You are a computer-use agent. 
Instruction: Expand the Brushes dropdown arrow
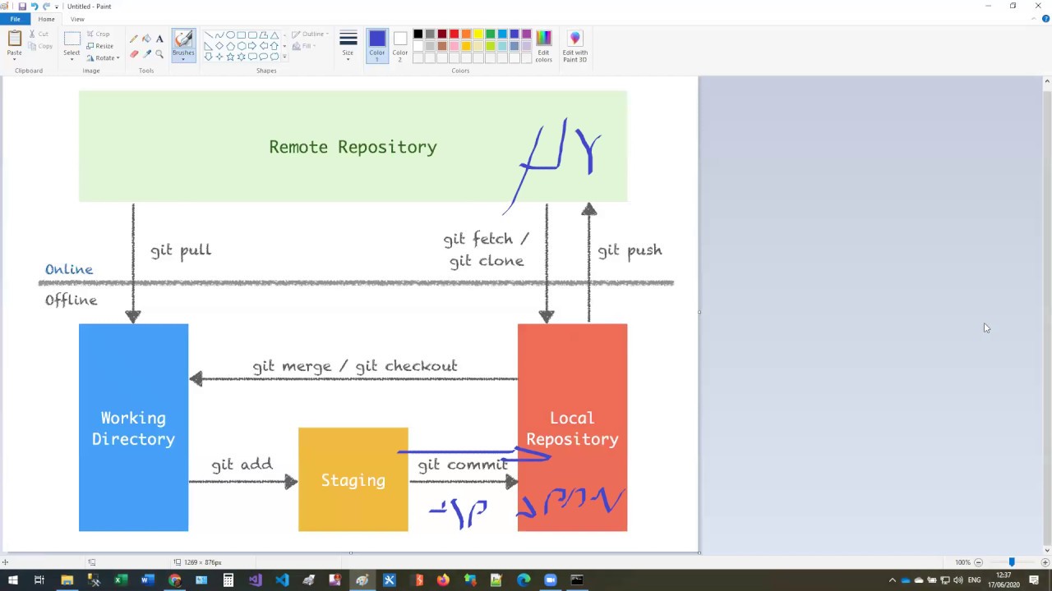point(183,59)
